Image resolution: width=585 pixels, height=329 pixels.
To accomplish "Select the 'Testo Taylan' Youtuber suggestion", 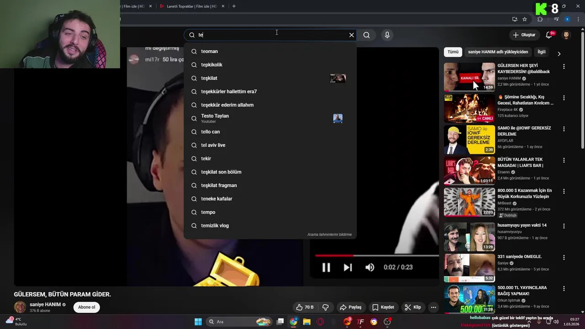I will (270, 118).
